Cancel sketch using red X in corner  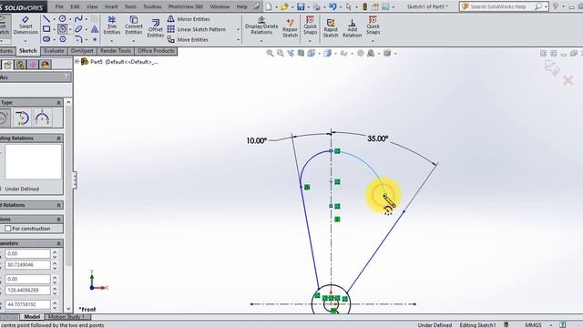point(568,80)
